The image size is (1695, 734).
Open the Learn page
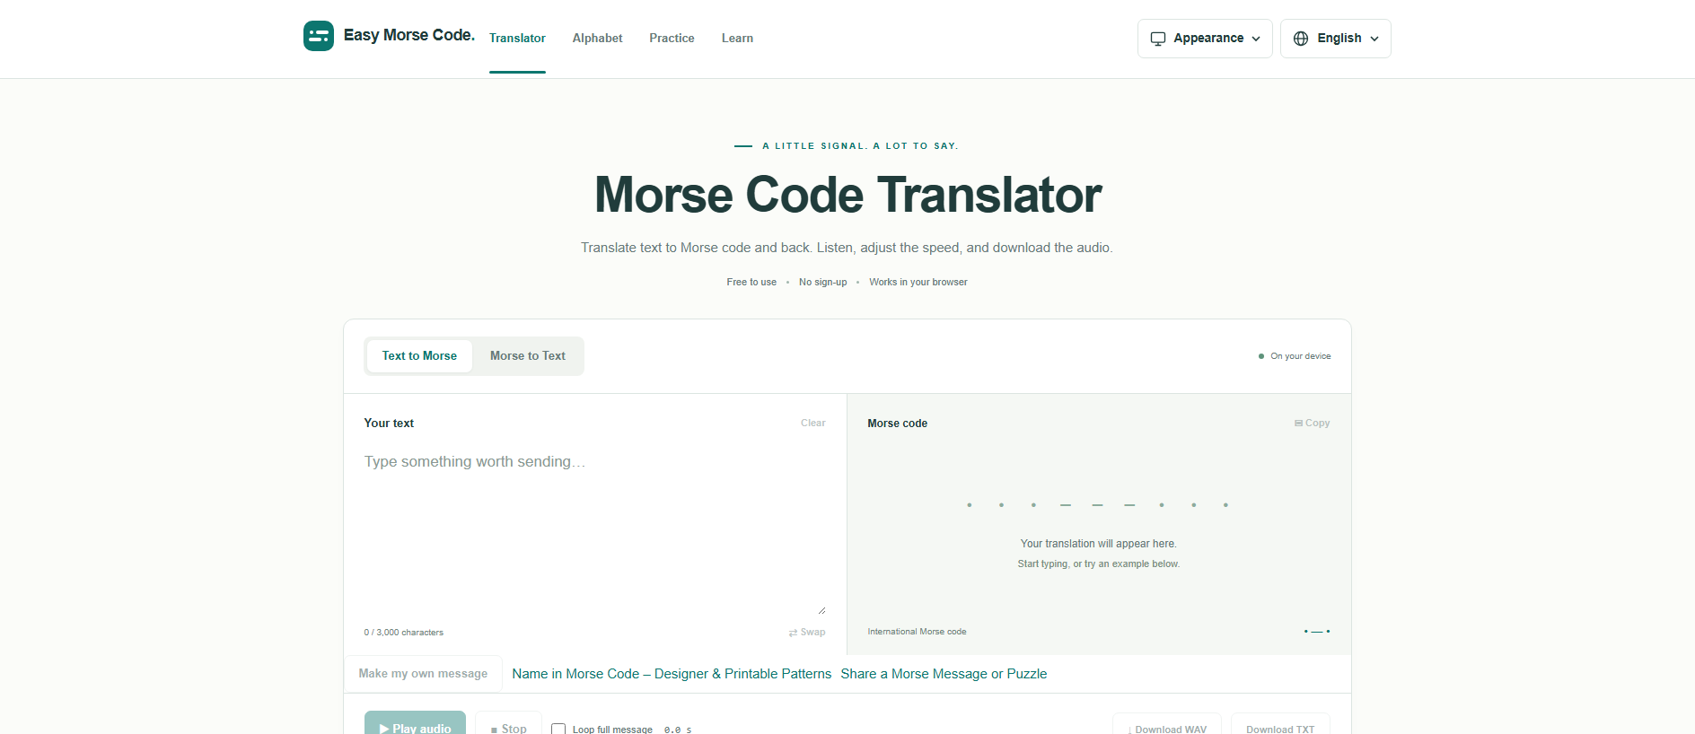[737, 39]
